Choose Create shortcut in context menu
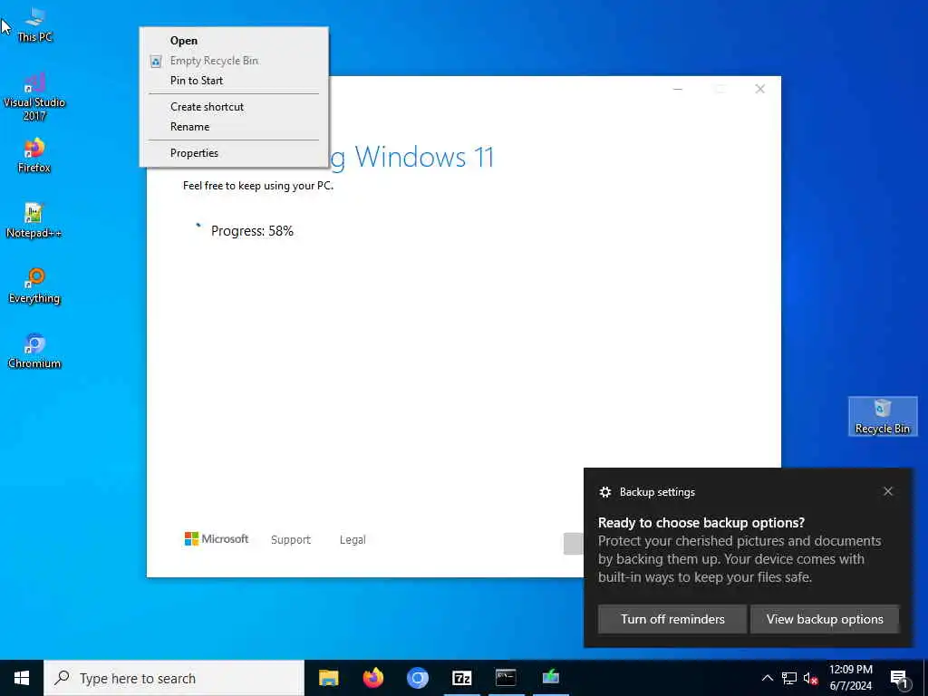The height and width of the screenshot is (696, 928). (234, 107)
